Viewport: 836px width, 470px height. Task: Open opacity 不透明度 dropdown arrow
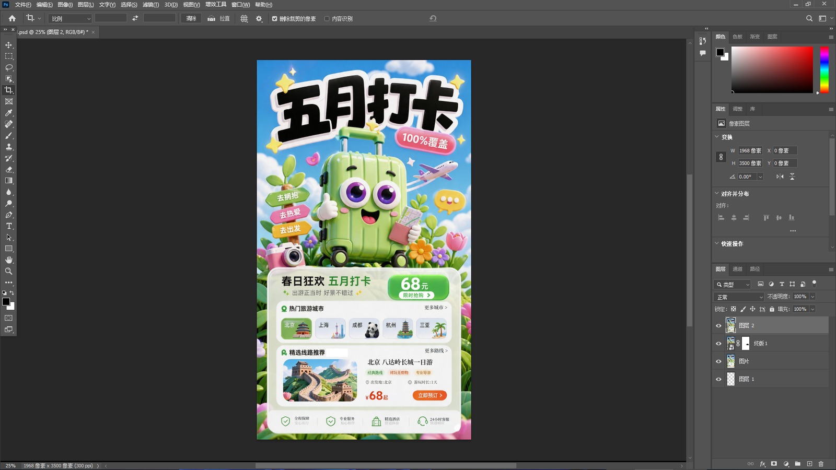tap(812, 297)
